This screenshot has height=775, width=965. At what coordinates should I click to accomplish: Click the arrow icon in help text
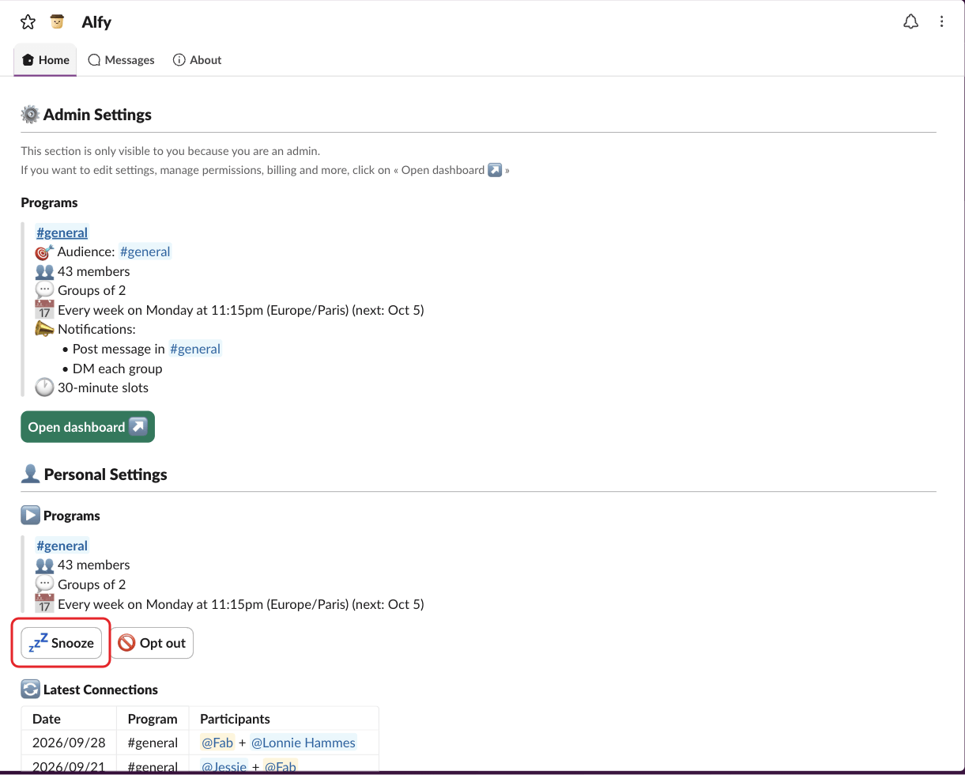[495, 170]
